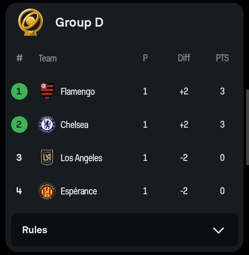Open the Chelsea club badge
249x255 pixels.
[x=47, y=125]
